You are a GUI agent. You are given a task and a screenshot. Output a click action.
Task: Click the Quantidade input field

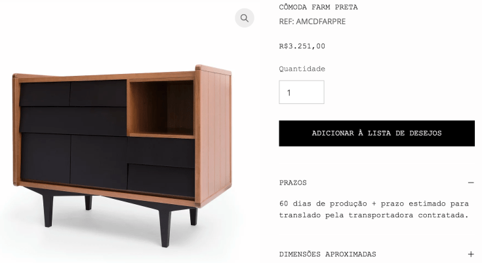pos(301,92)
